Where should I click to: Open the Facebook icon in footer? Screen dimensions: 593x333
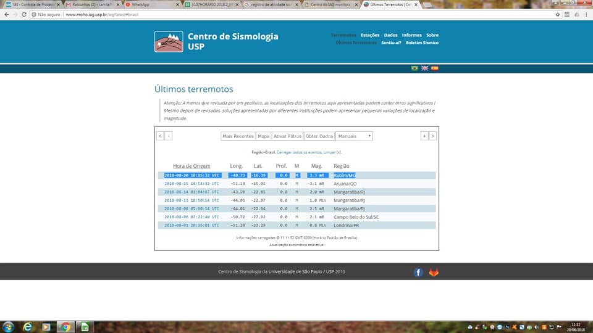(x=418, y=272)
